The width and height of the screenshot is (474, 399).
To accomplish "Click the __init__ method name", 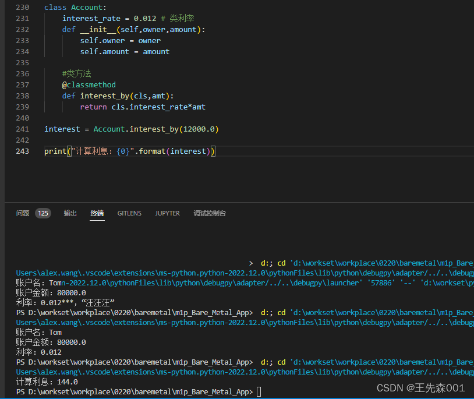I will [98, 30].
